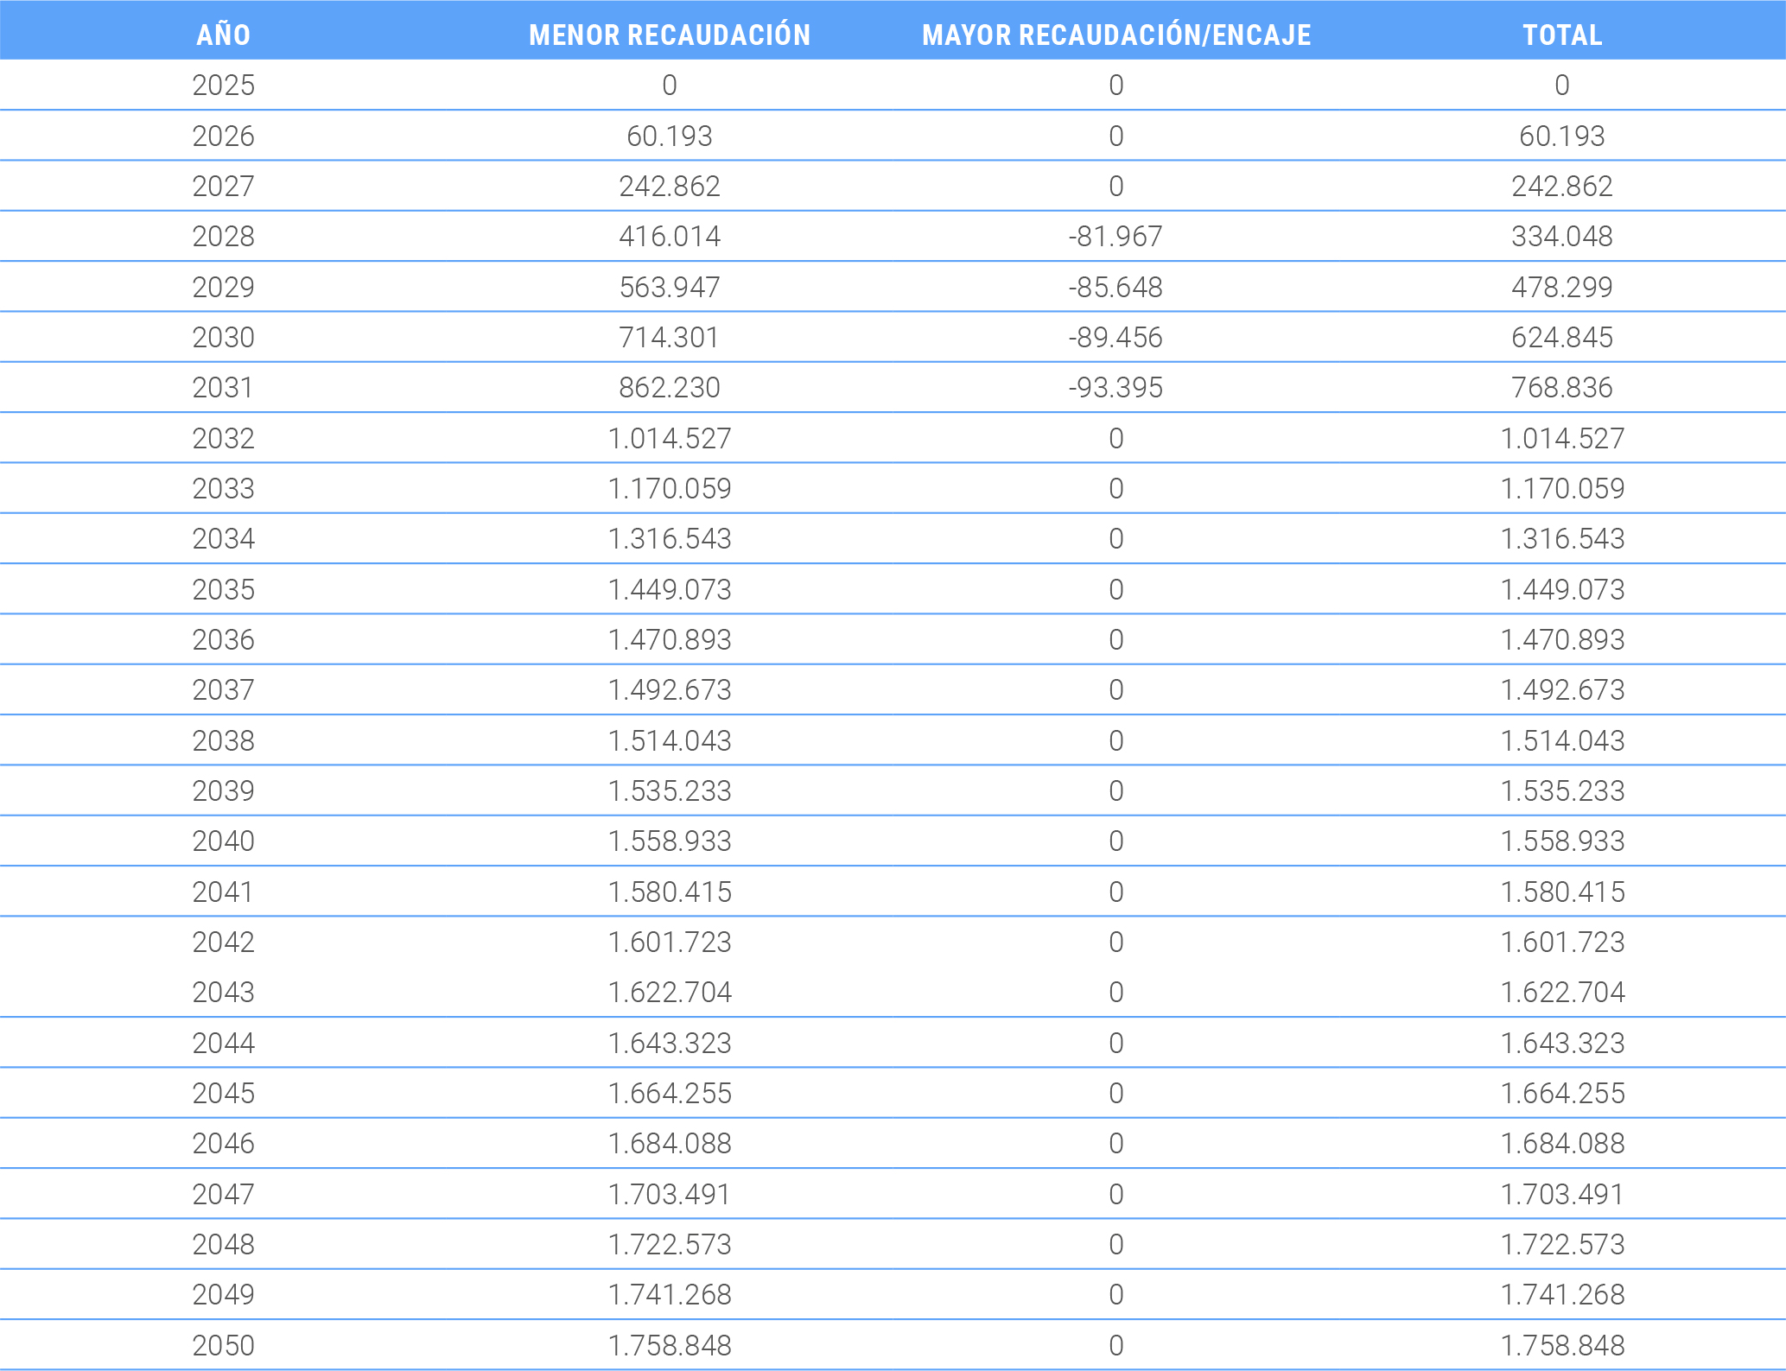The height and width of the screenshot is (1371, 1786).
Task: Select the 2038 year cell
Action: click(x=223, y=740)
